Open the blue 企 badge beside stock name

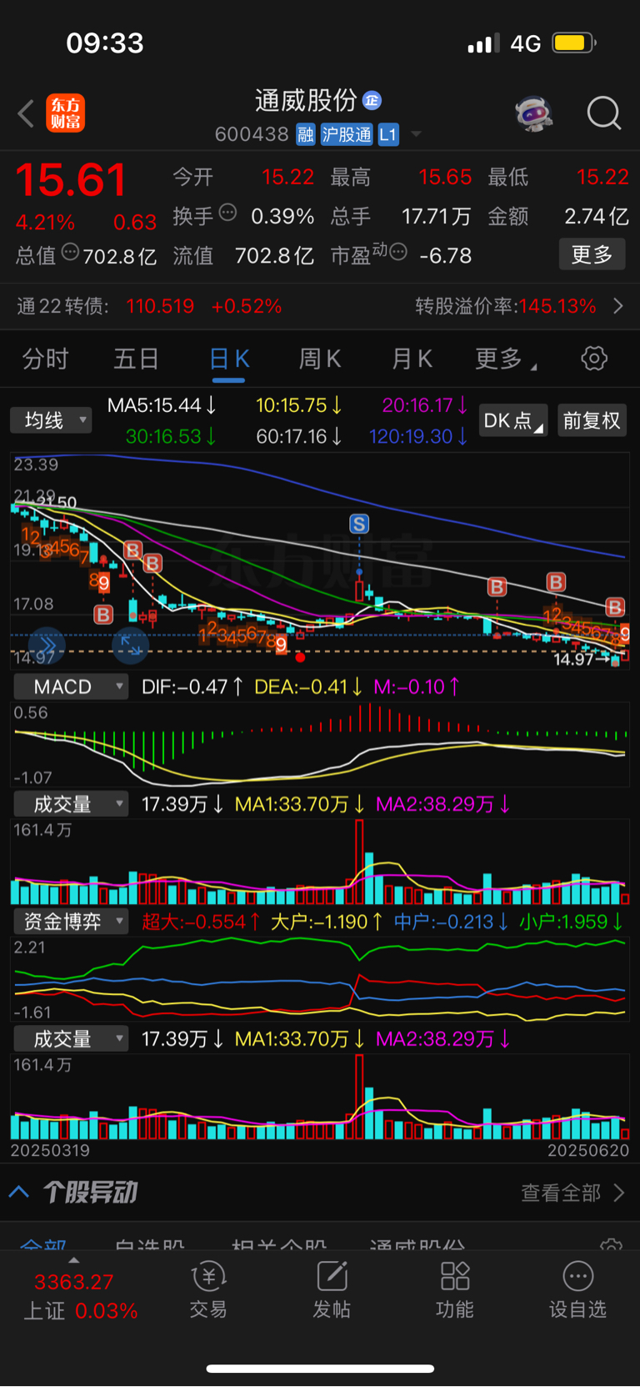(372, 101)
